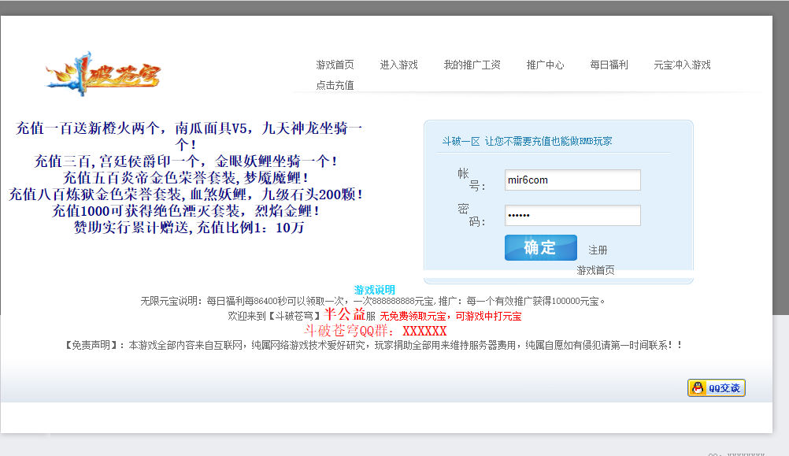Open the QQ交谈 chat button
The image size is (789, 456).
[716, 387]
